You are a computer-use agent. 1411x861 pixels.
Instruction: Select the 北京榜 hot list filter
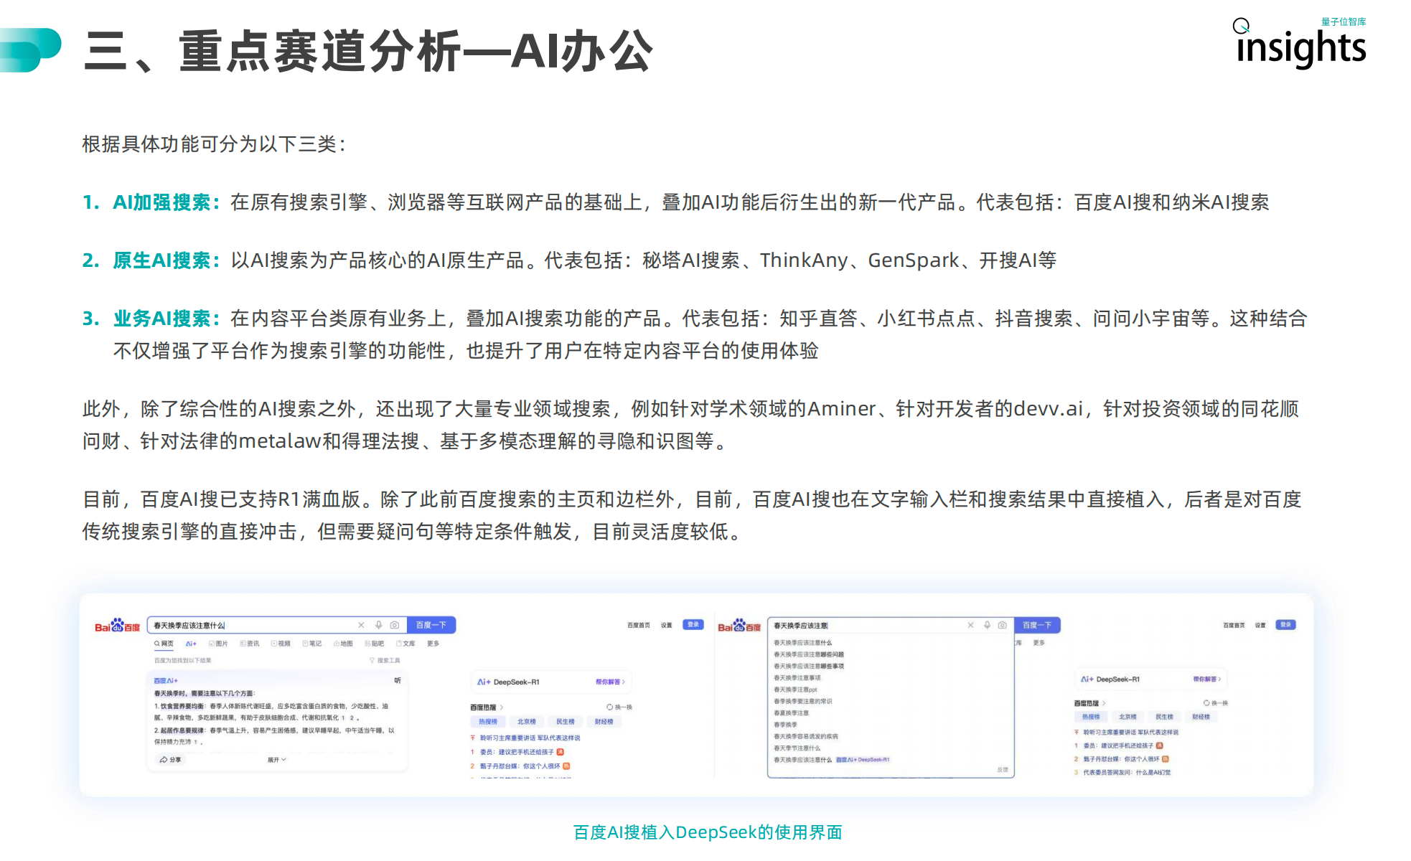pos(526,722)
